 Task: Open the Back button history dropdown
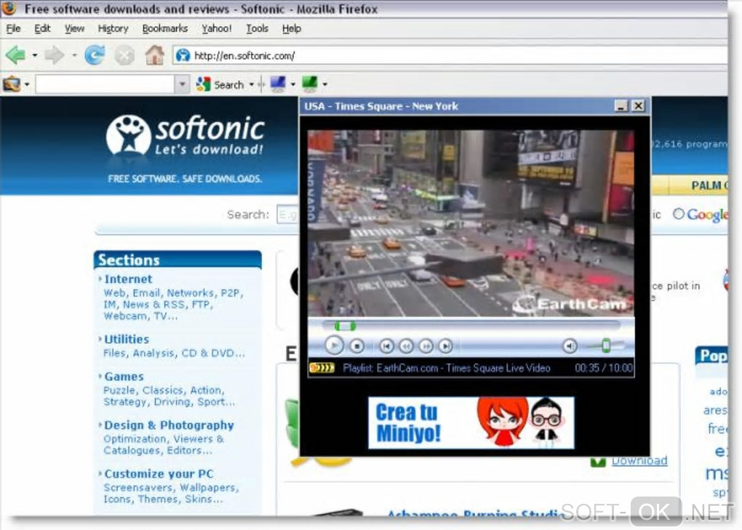point(34,55)
